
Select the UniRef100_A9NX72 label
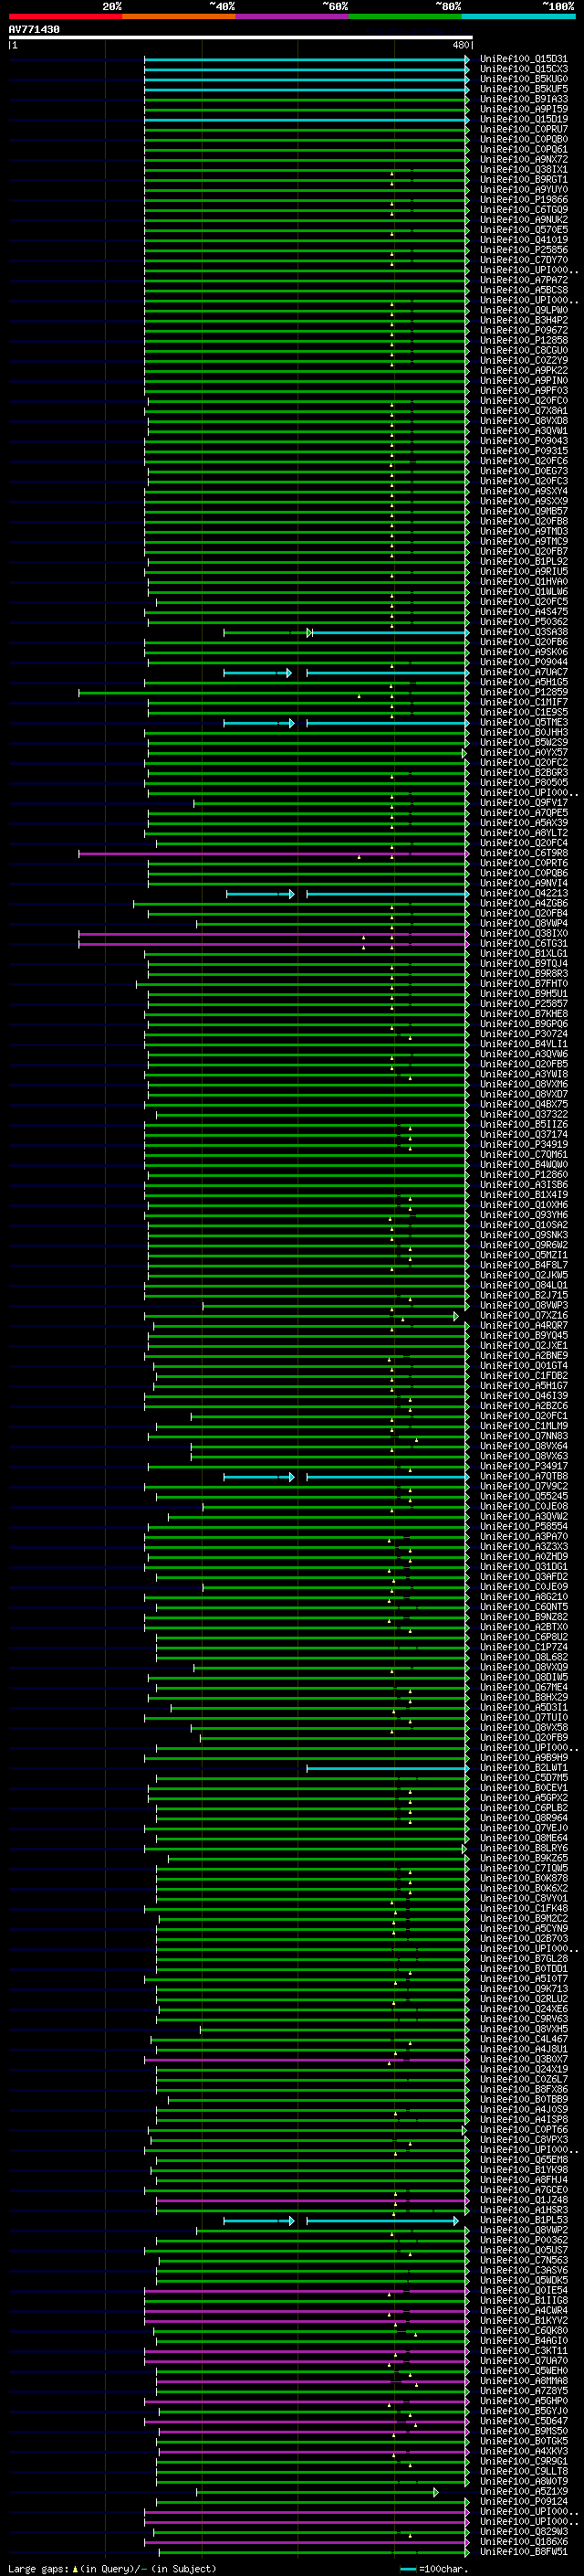tap(523, 159)
